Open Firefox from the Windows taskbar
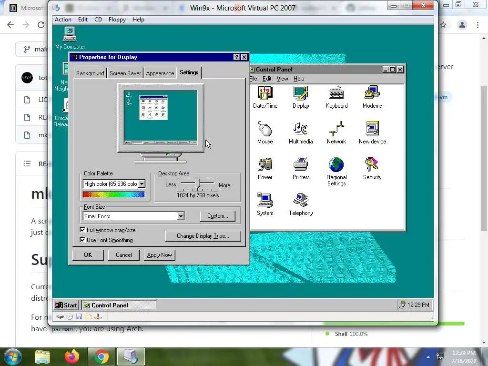Viewport: 488px width, 366px height. (72, 356)
